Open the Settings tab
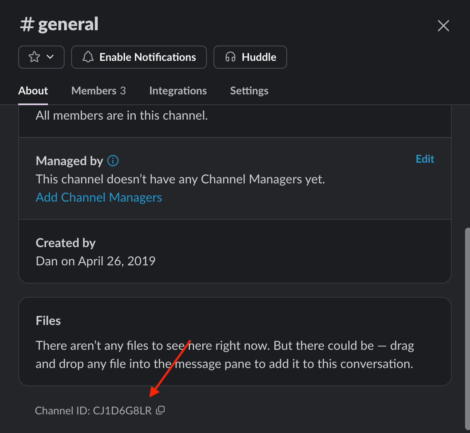This screenshot has width=470, height=433. pyautogui.click(x=249, y=91)
